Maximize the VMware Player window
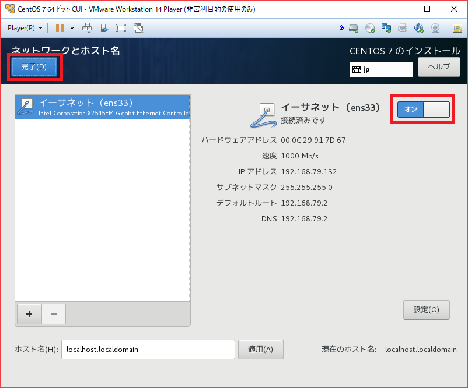Image resolution: width=468 pixels, height=388 pixels. [x=427, y=9]
